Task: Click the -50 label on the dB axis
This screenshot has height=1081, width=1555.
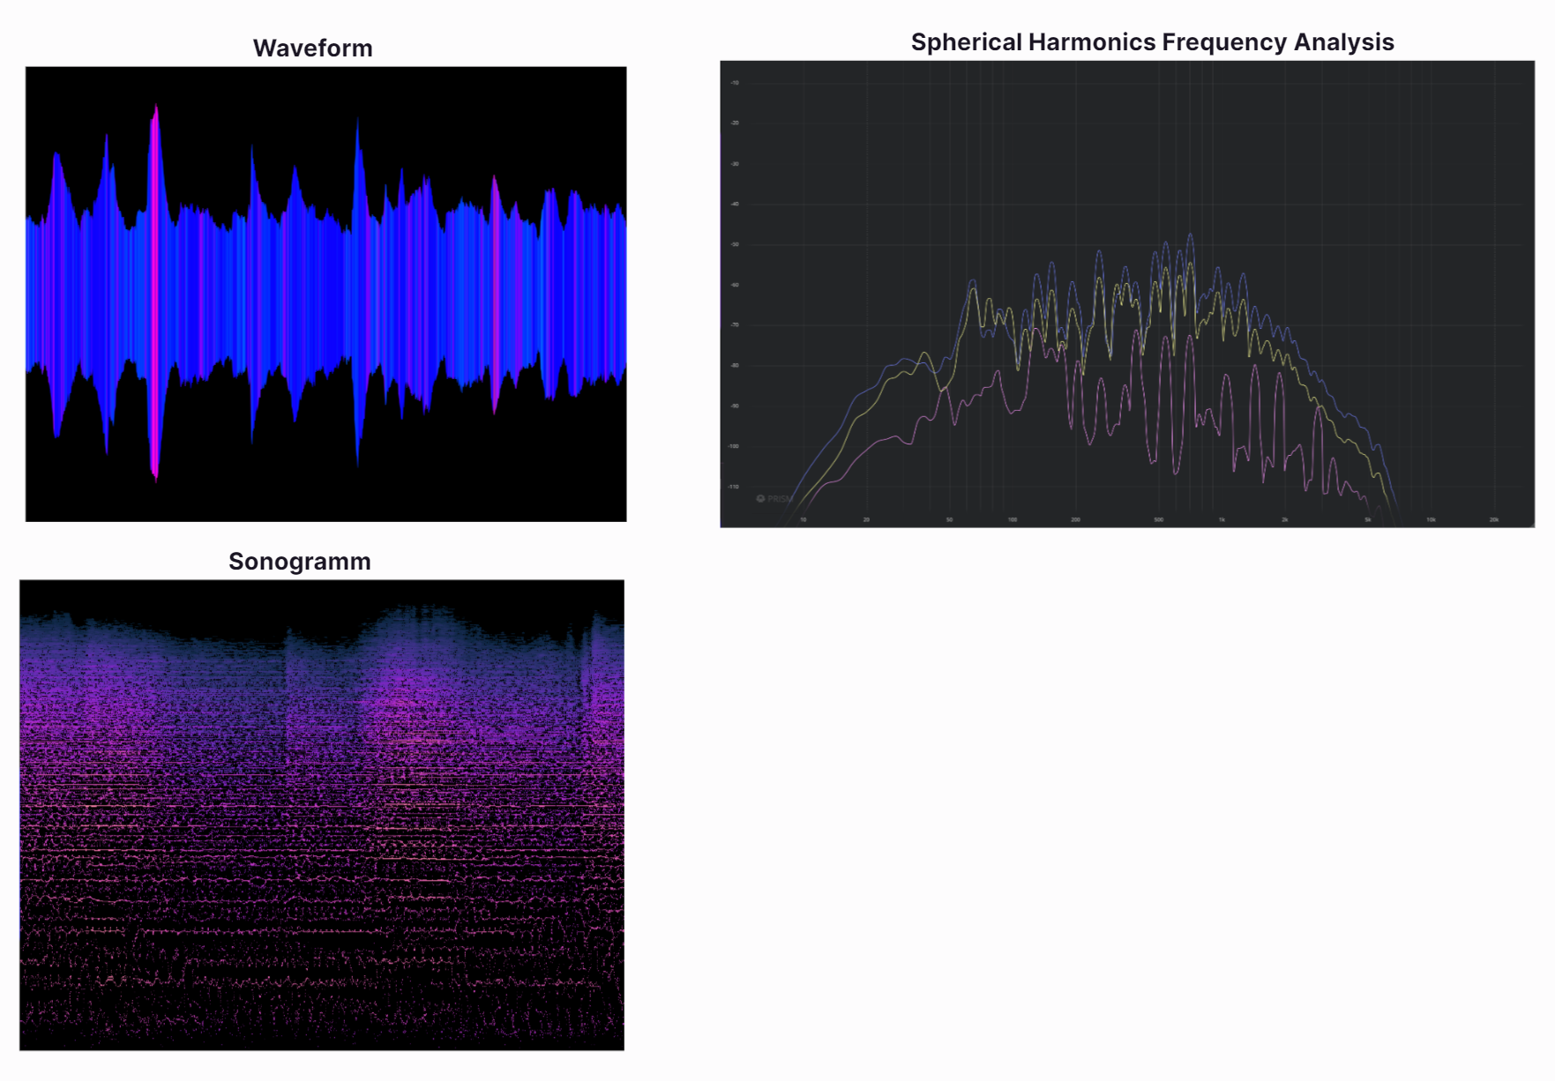Action: coord(735,244)
